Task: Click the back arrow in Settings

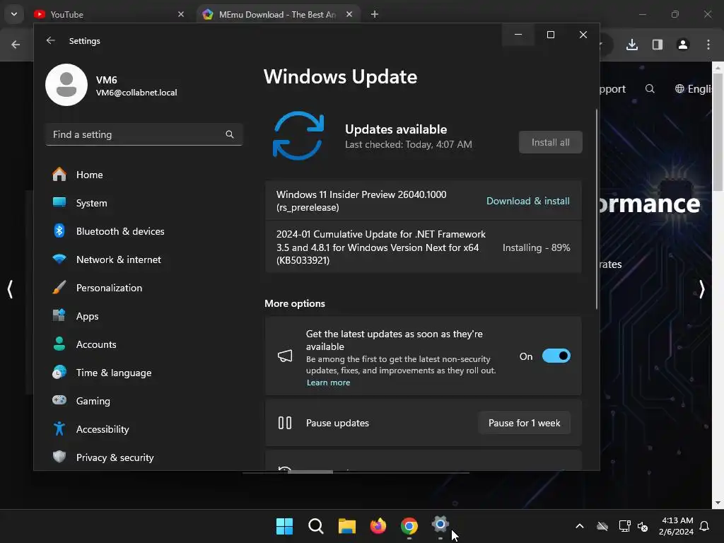Action: pos(51,40)
